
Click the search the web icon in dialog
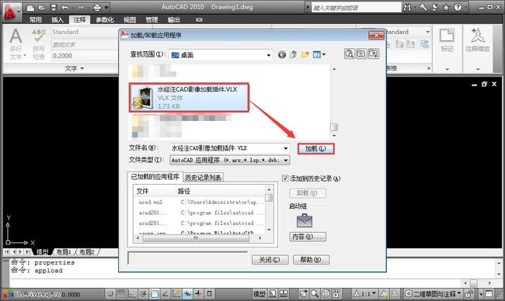click(349, 54)
